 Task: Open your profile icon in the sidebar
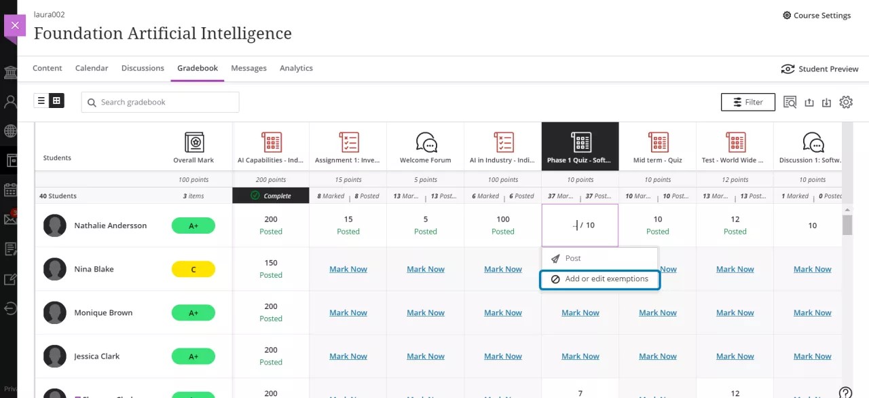[10, 101]
